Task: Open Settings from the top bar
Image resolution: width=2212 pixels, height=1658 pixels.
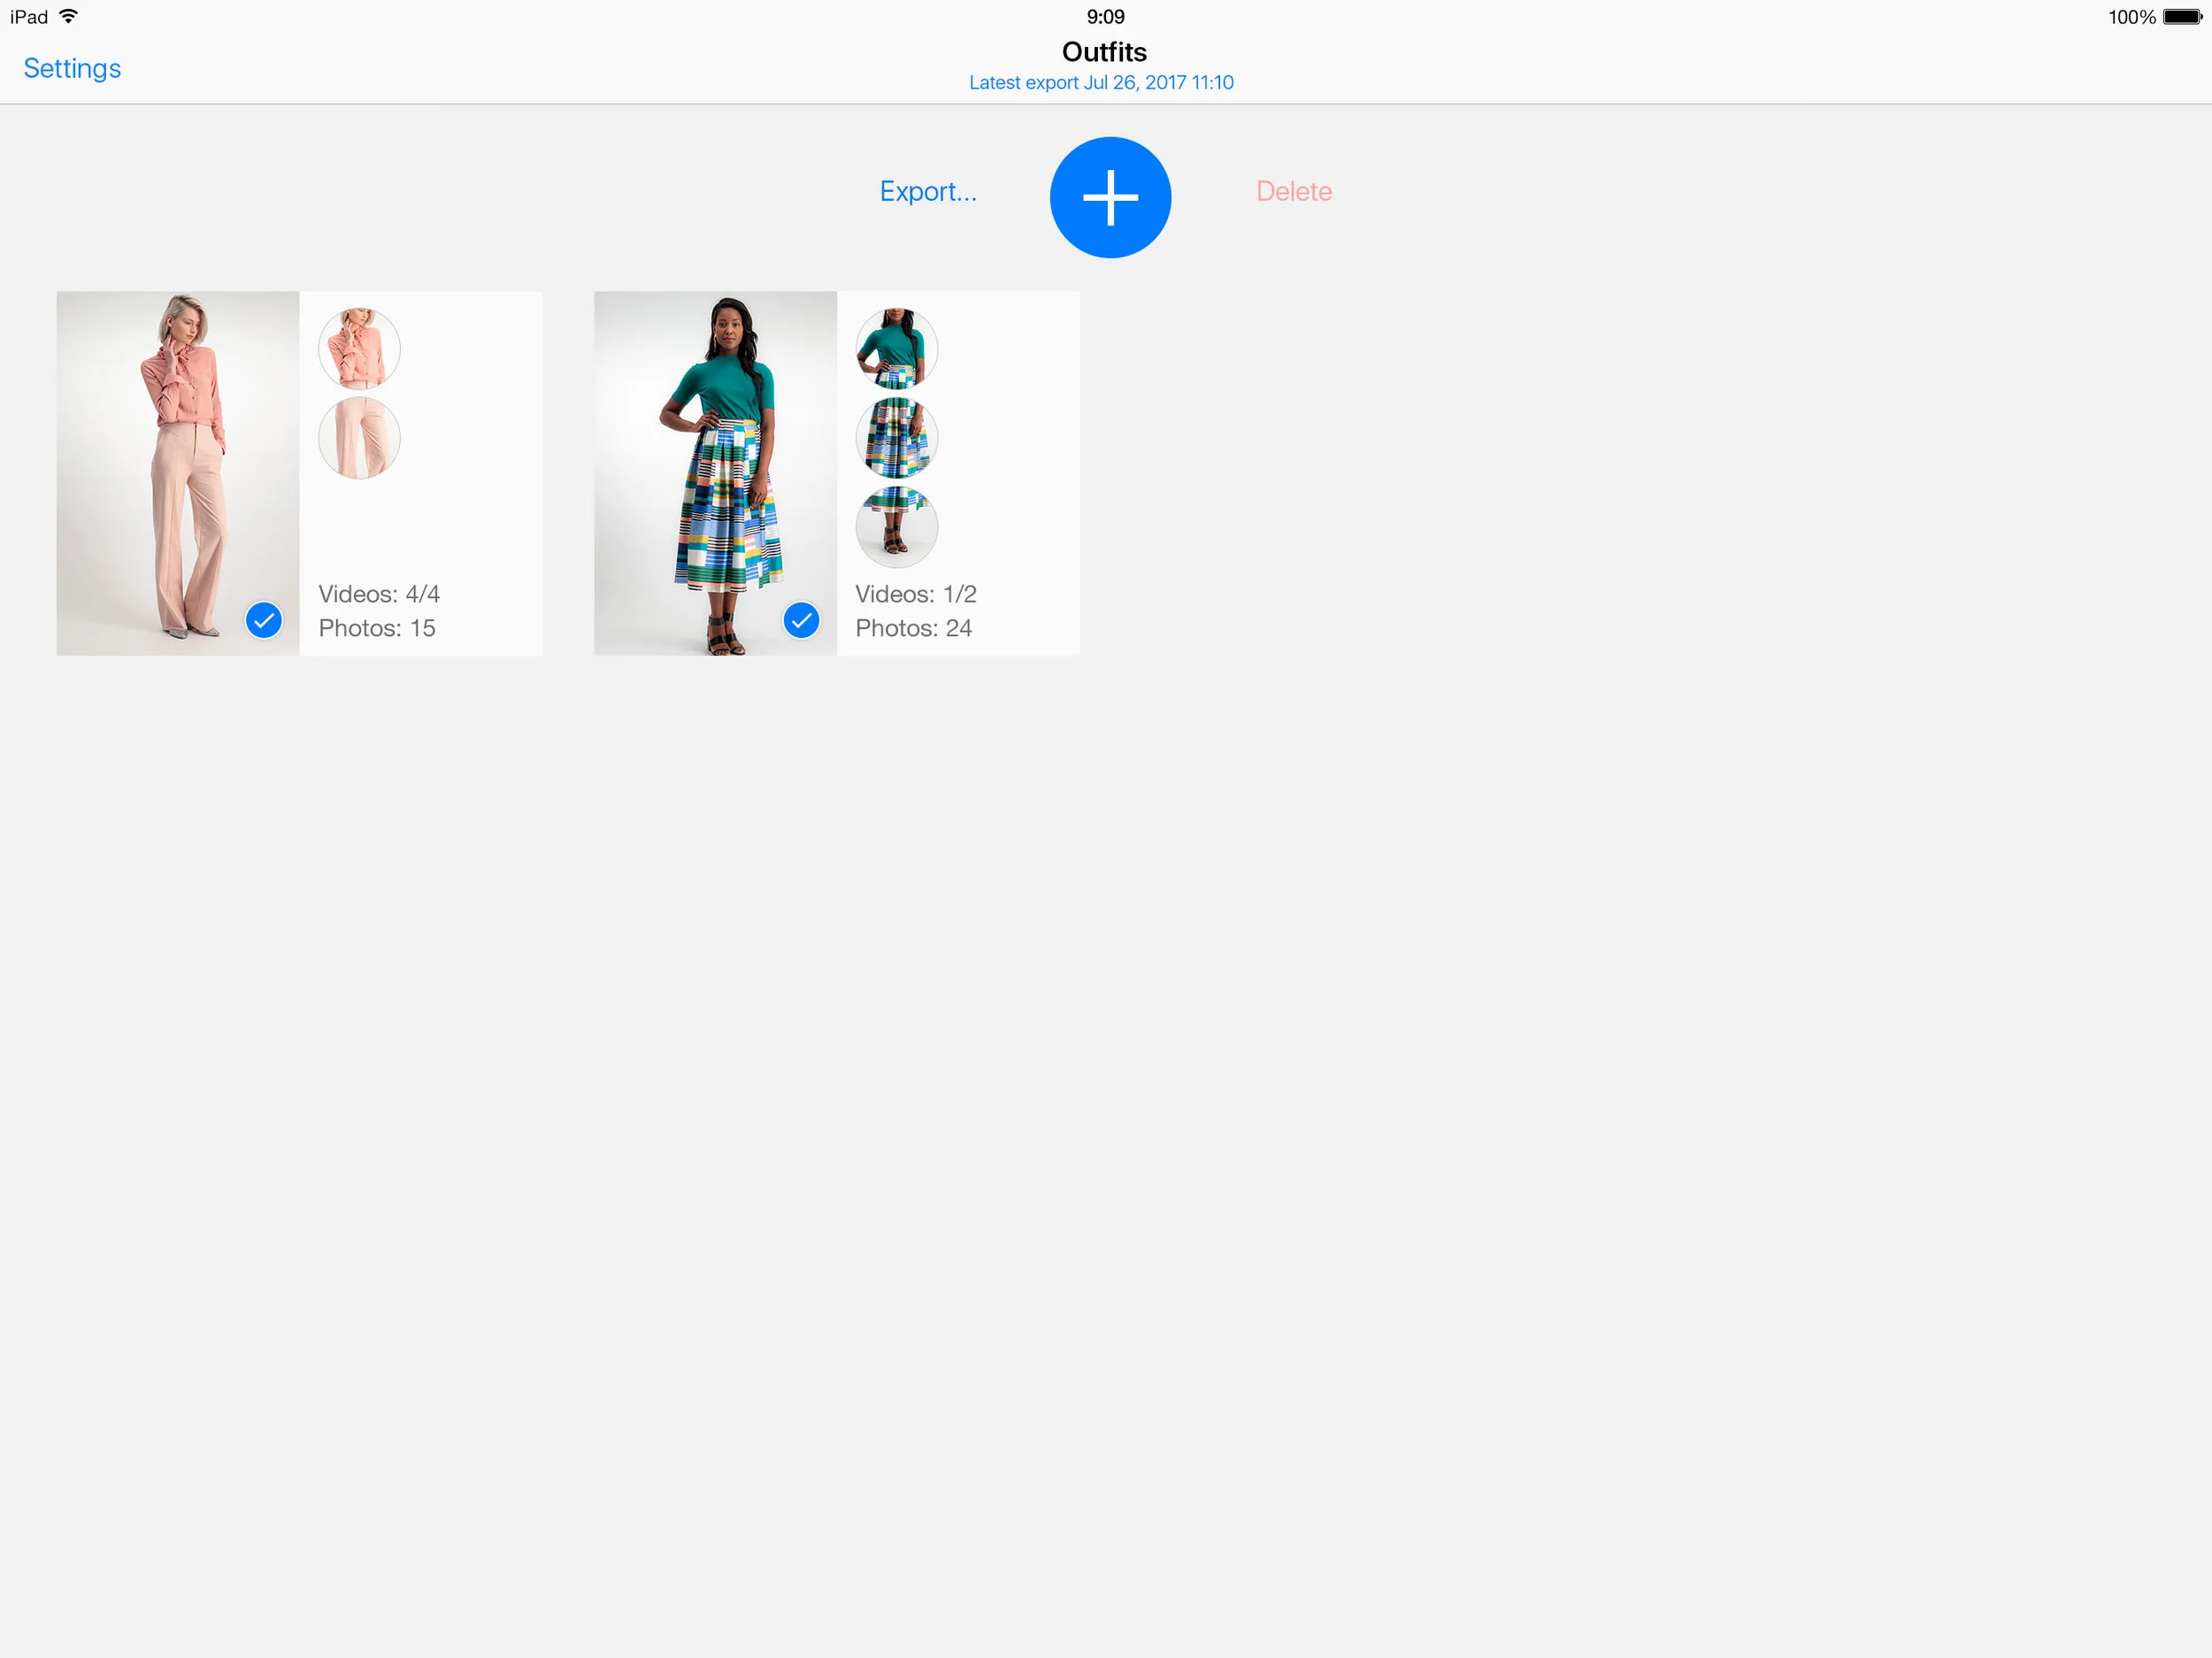Action: click(72, 68)
